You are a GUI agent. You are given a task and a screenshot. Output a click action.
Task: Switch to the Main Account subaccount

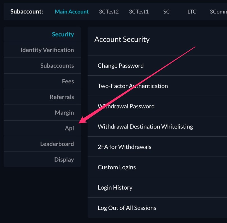tap(72, 12)
